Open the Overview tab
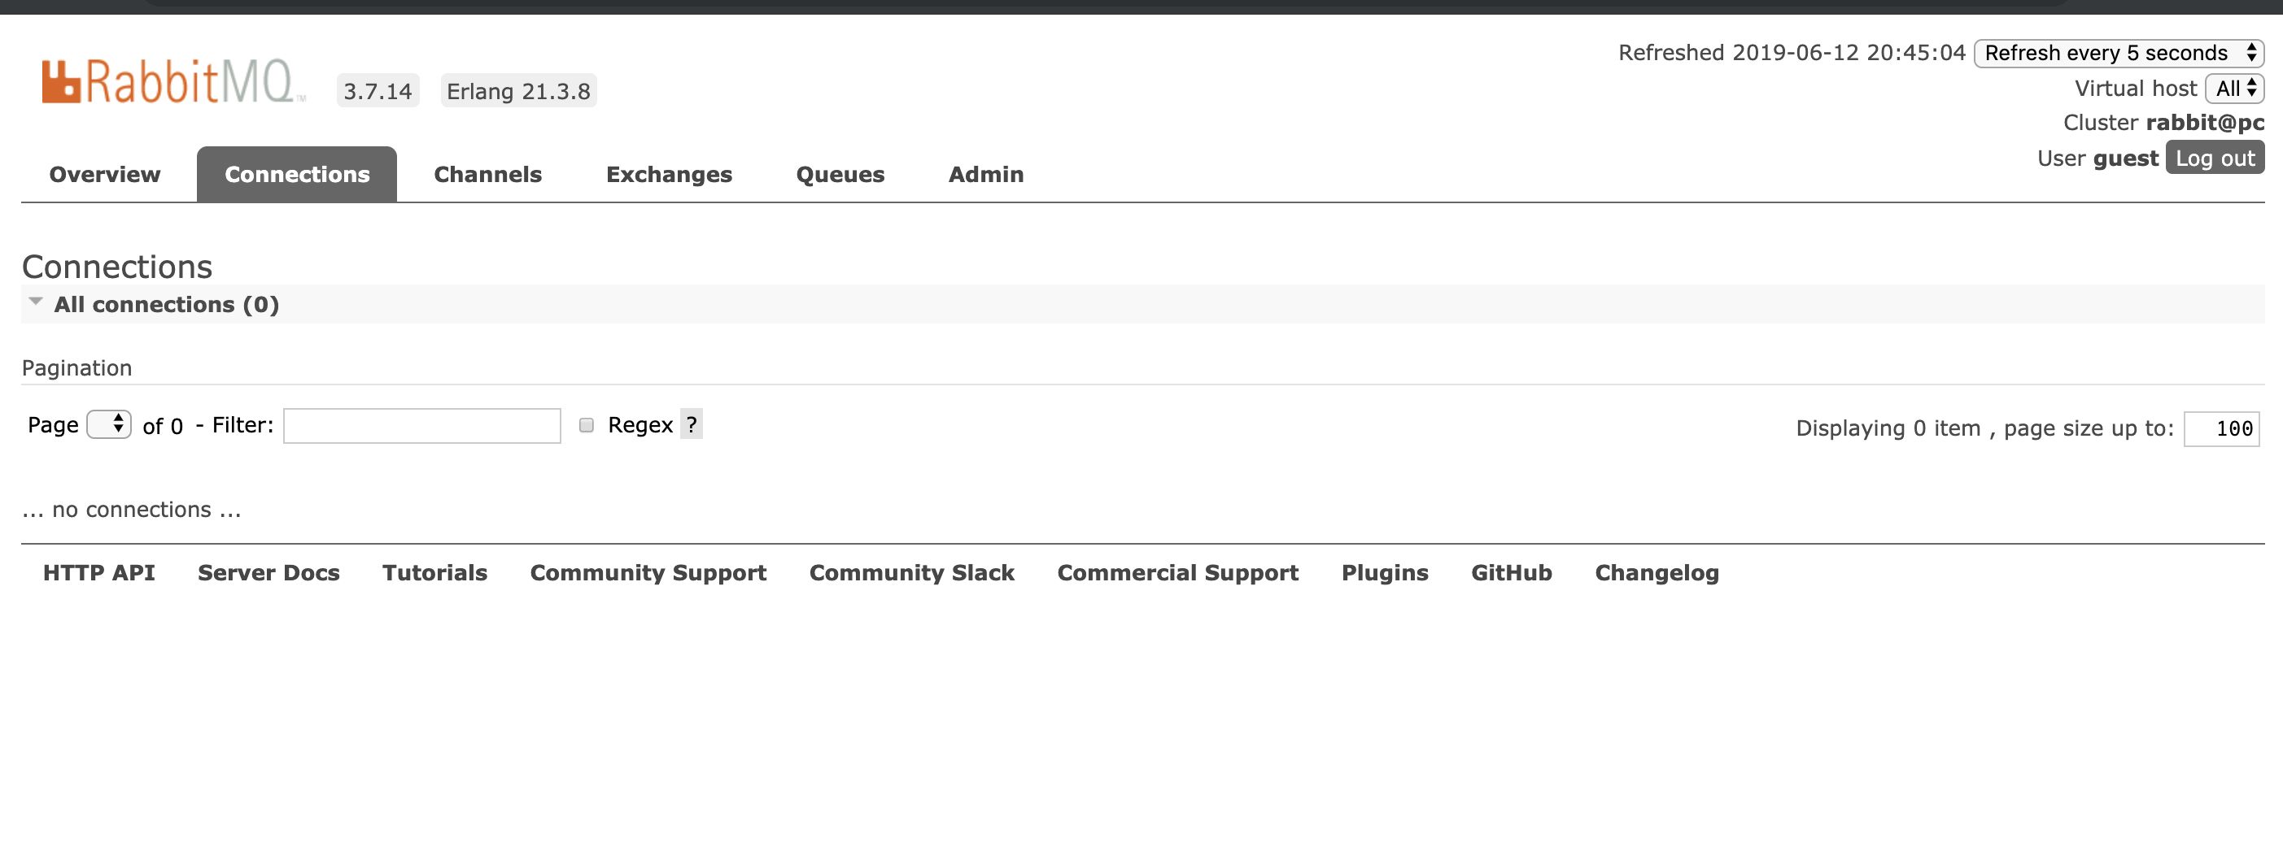The height and width of the screenshot is (860, 2283). pos(105,175)
